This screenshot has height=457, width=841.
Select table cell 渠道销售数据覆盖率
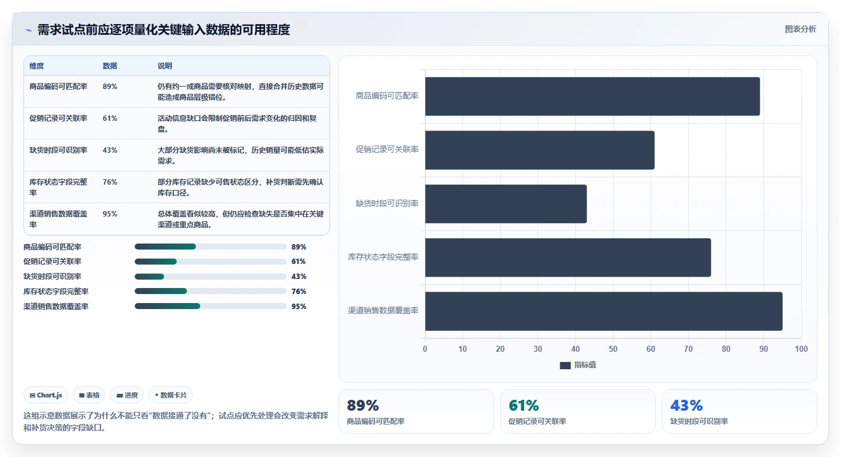coord(58,219)
